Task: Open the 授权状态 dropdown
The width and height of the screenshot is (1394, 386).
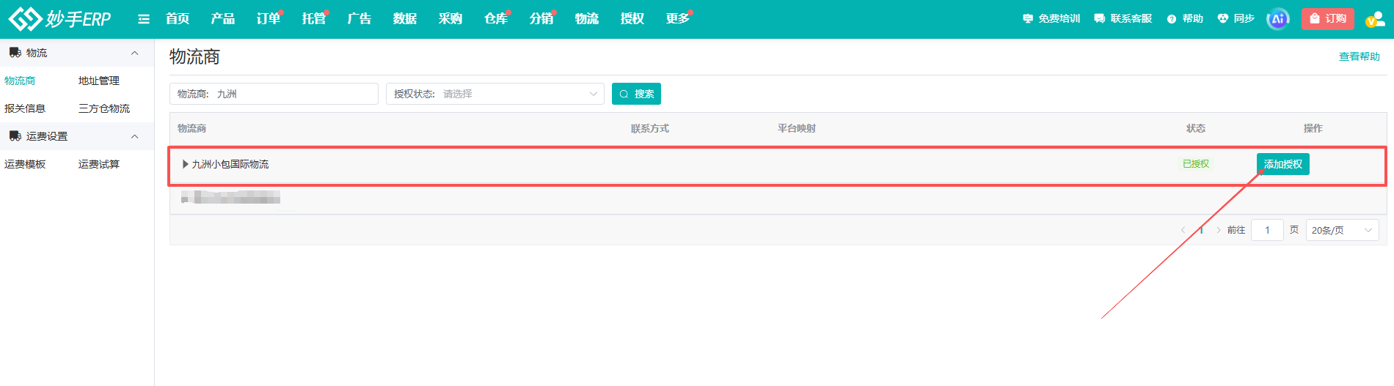Action: tap(495, 94)
